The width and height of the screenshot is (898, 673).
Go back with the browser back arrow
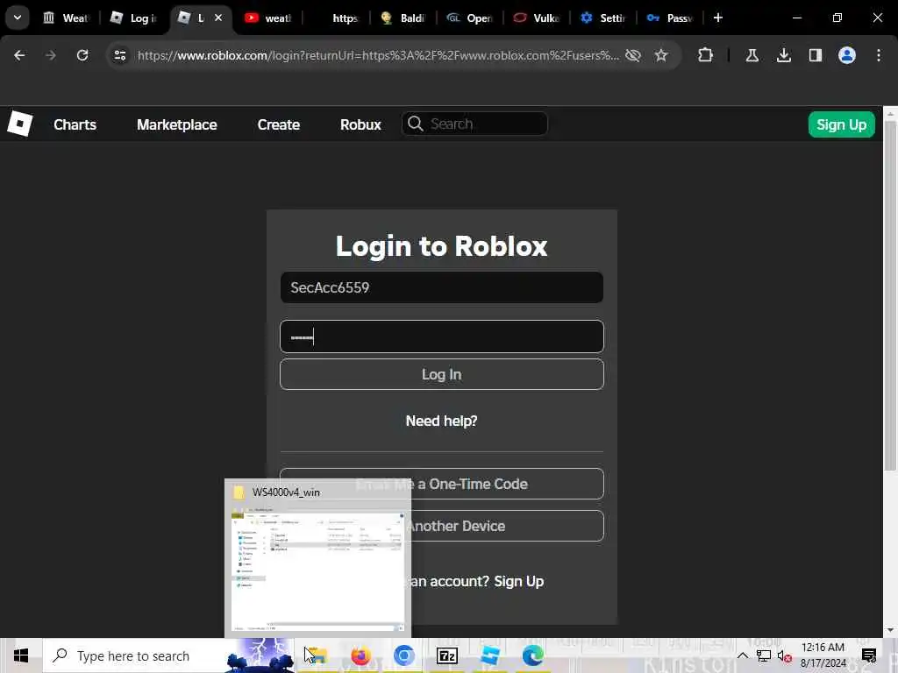coord(19,55)
